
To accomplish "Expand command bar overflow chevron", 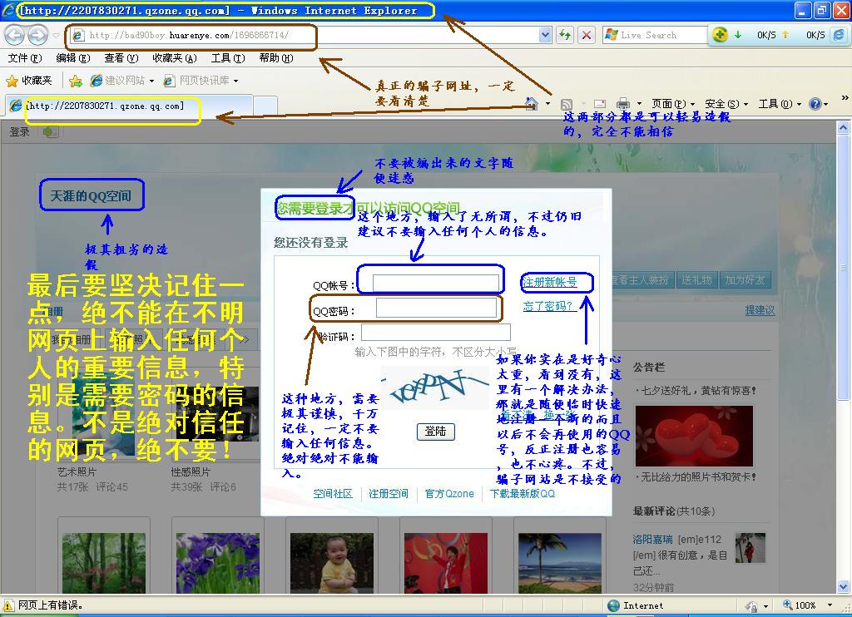I will 845,98.
